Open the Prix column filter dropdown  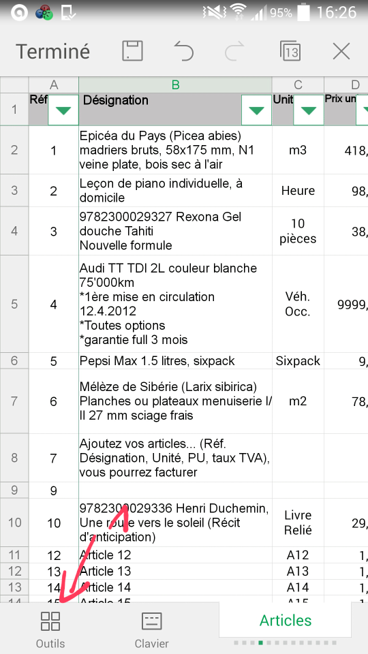pos(362,110)
